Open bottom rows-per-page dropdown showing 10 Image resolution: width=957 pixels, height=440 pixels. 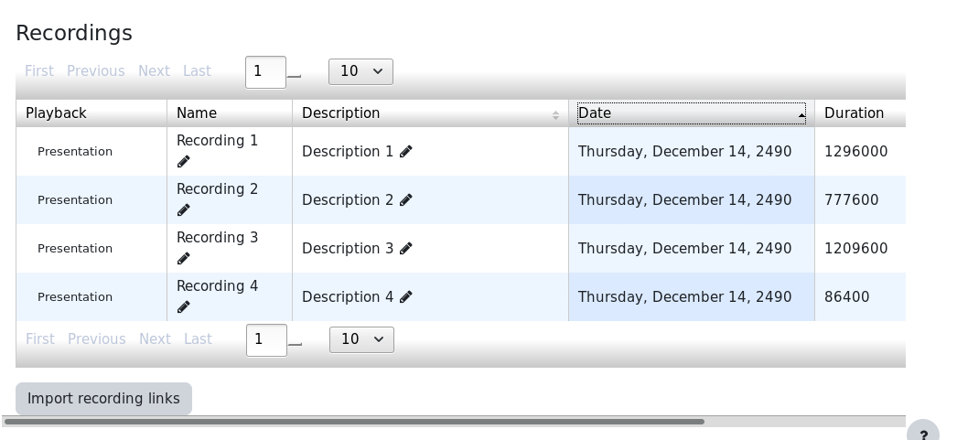point(362,340)
